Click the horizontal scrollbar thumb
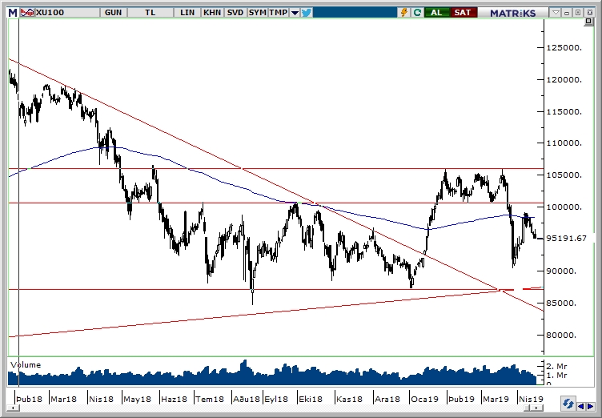 528,408
